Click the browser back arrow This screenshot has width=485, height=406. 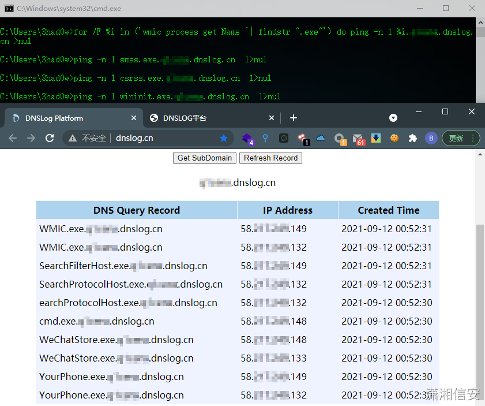click(13, 138)
